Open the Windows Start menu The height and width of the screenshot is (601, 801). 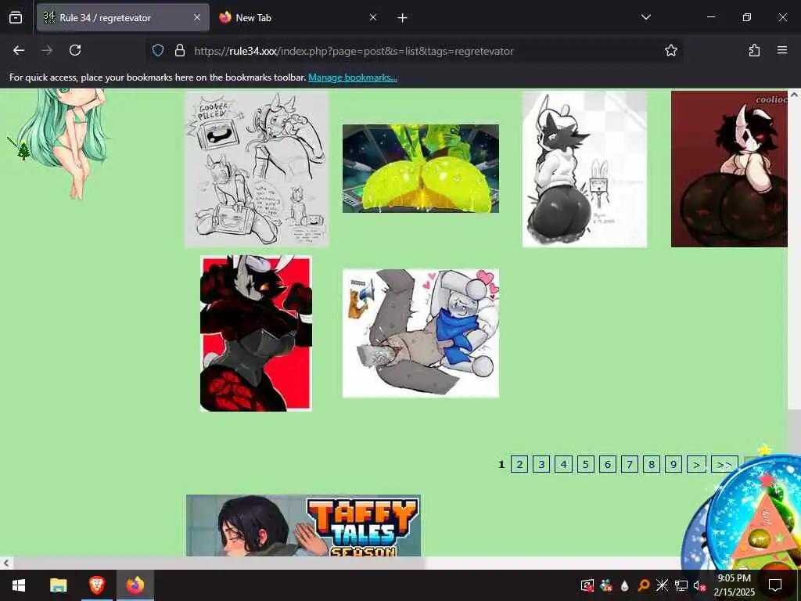[19, 585]
